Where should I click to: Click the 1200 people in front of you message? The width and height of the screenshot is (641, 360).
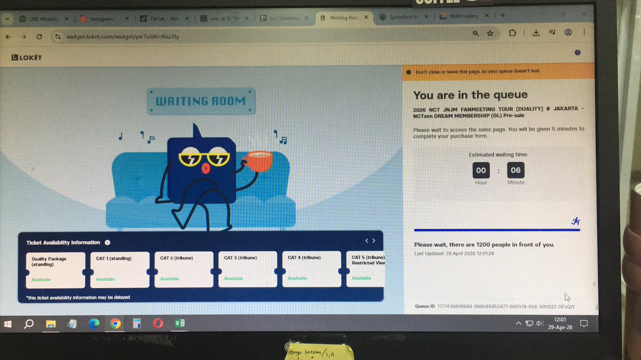click(484, 245)
